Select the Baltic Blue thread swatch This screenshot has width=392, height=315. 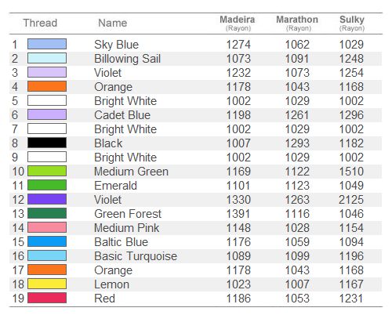(x=47, y=241)
